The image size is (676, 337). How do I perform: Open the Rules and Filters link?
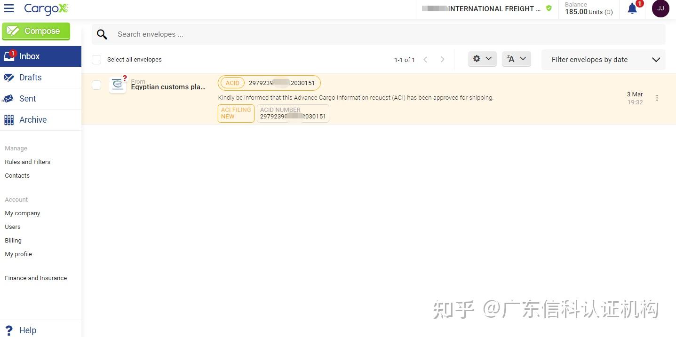[27, 162]
